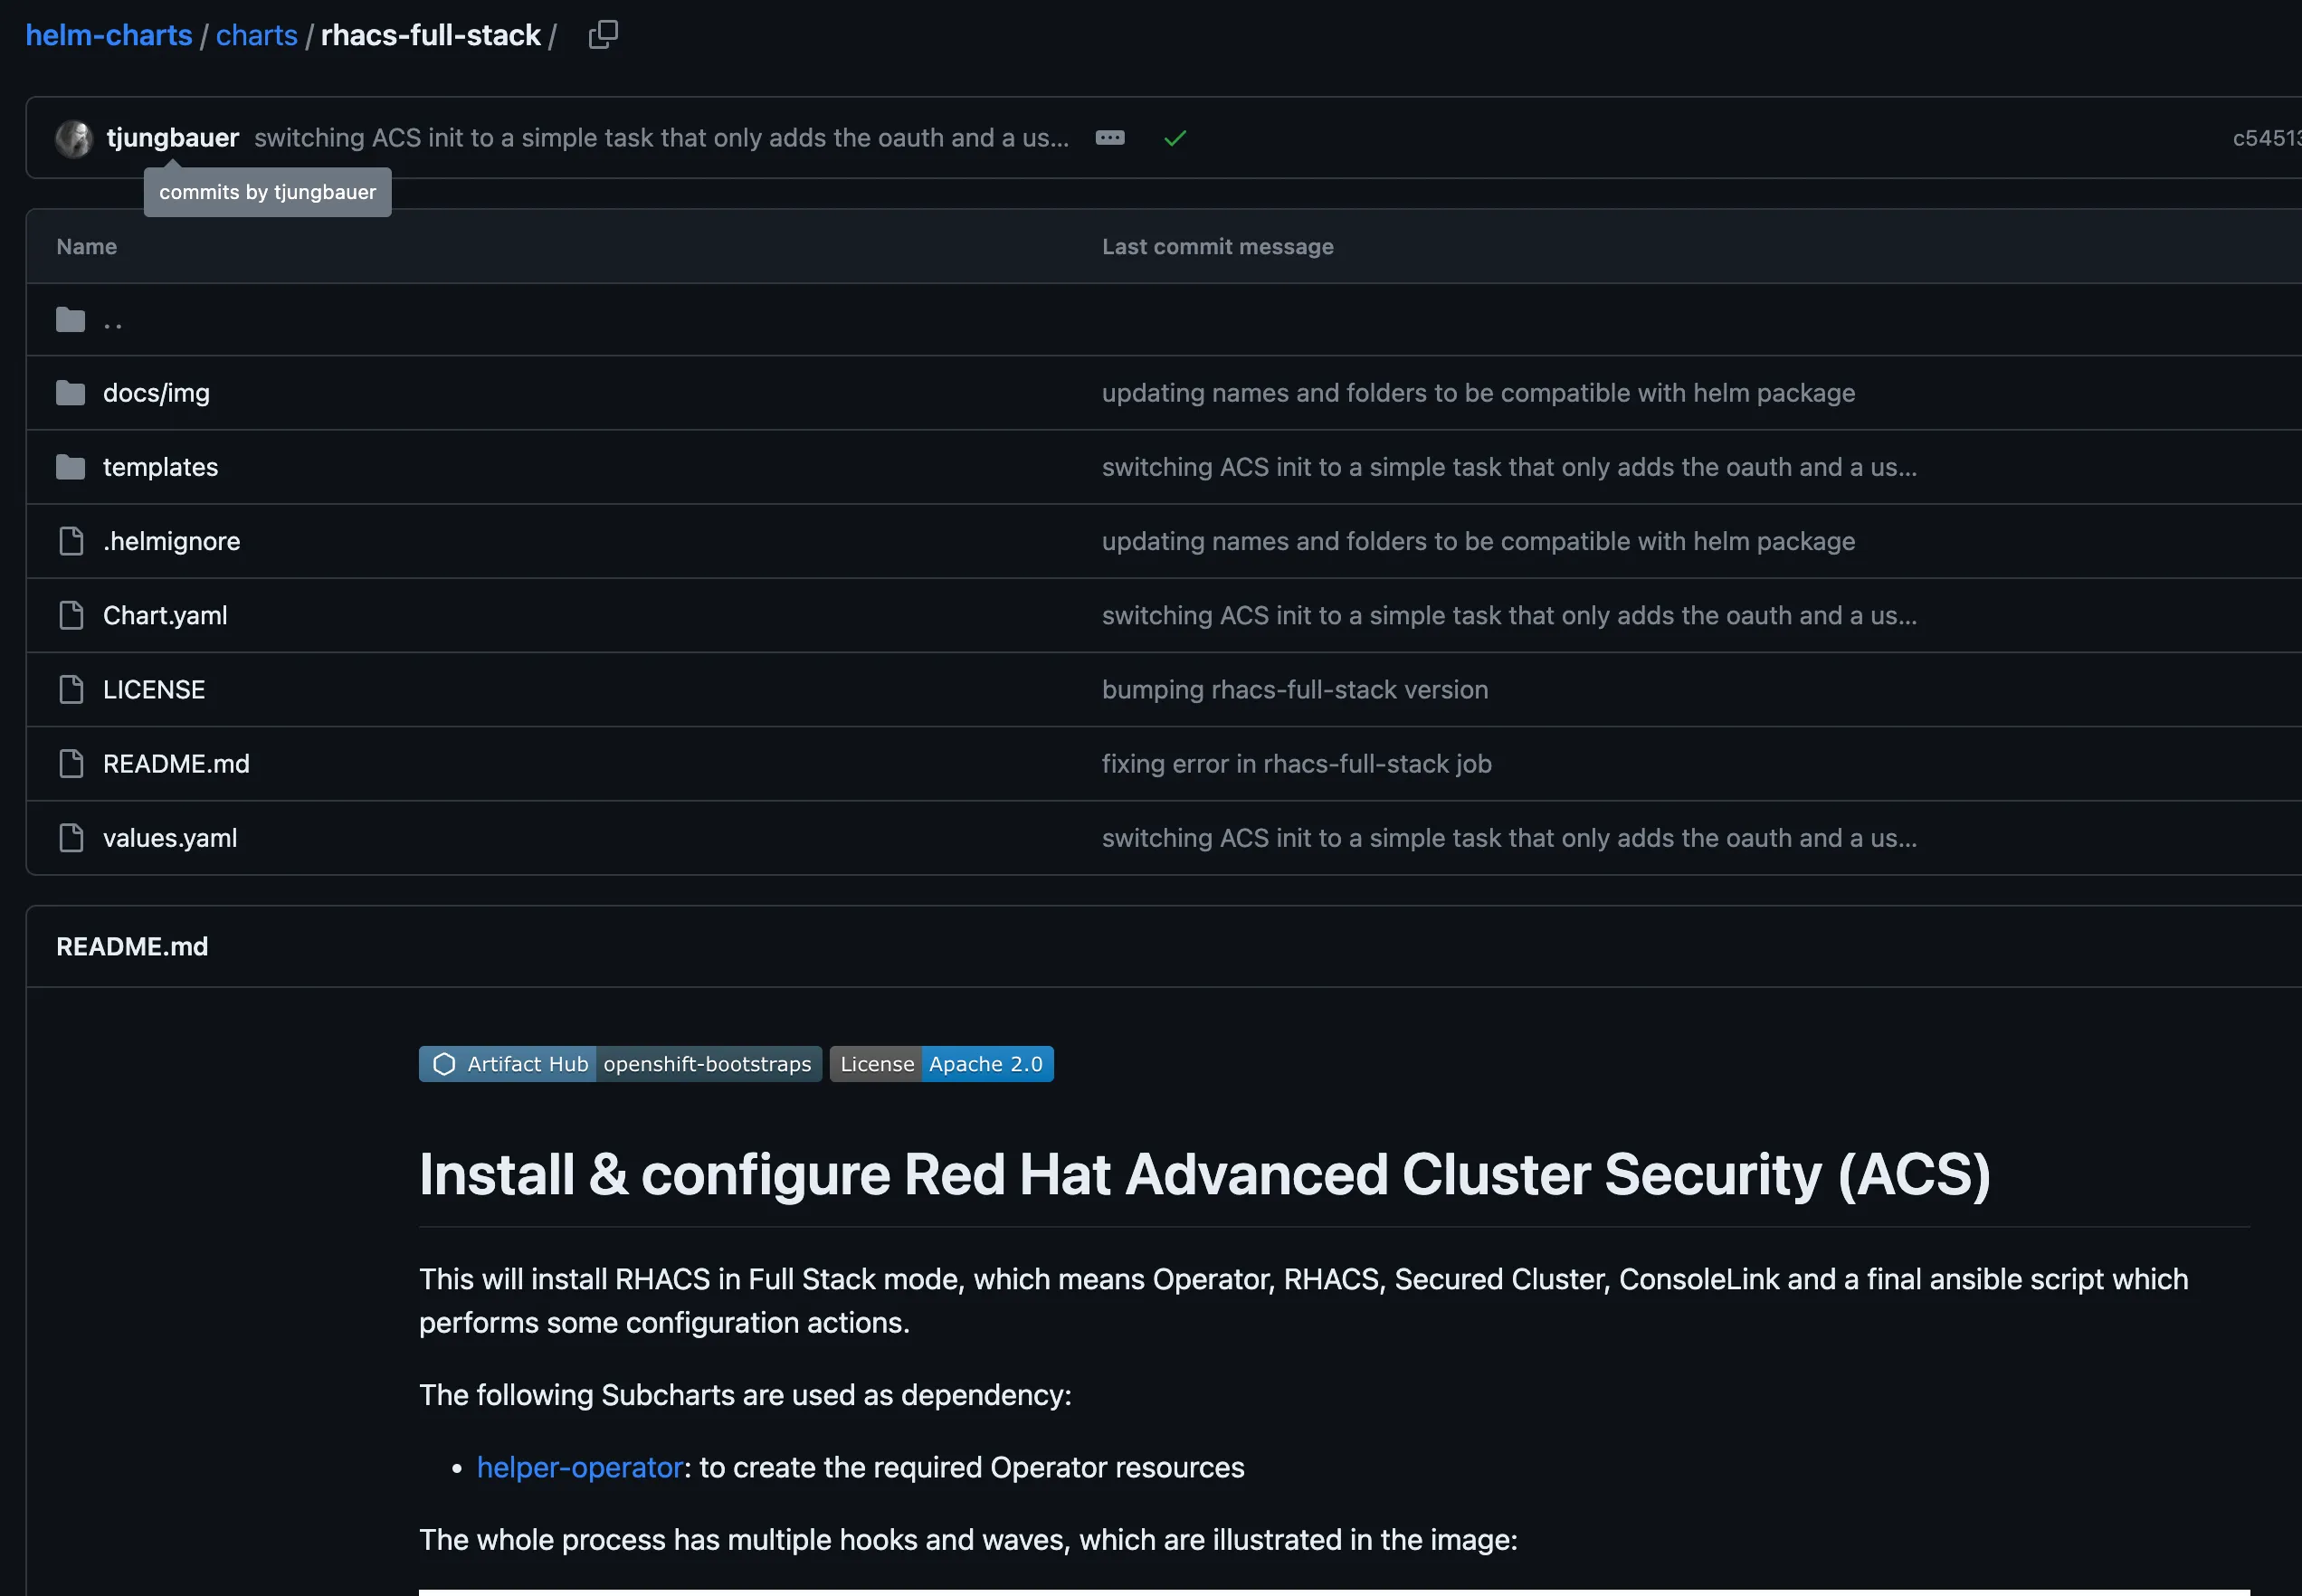Image resolution: width=2302 pixels, height=1596 pixels.
Task: Open the latest commit message link
Action: click(661, 138)
